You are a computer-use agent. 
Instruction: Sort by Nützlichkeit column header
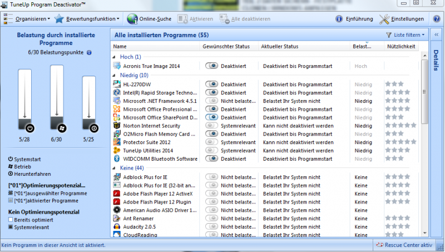click(401, 47)
